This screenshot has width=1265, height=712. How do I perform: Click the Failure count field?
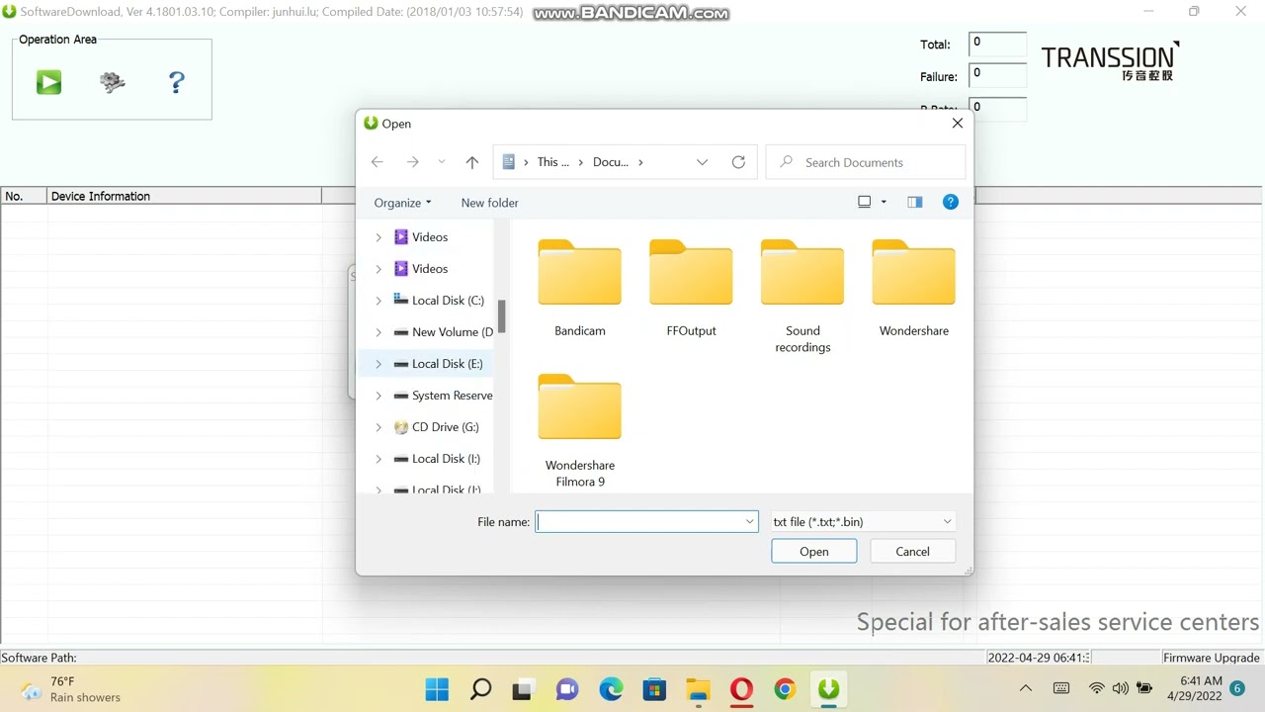(997, 76)
